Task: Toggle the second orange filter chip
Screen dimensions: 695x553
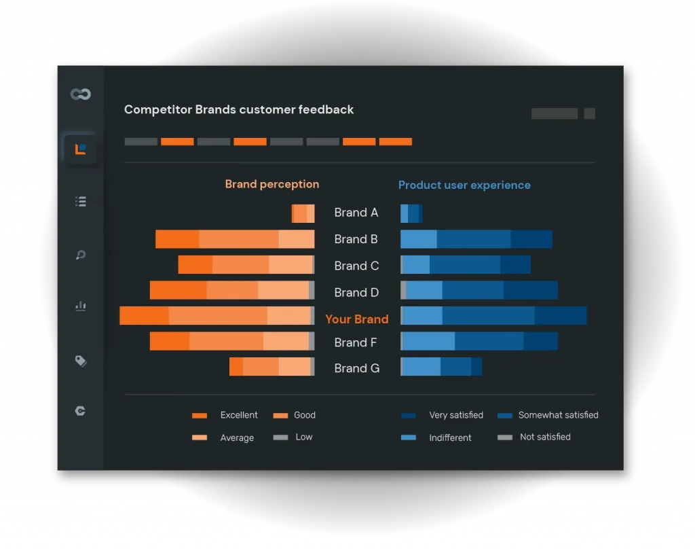Action: click(250, 141)
